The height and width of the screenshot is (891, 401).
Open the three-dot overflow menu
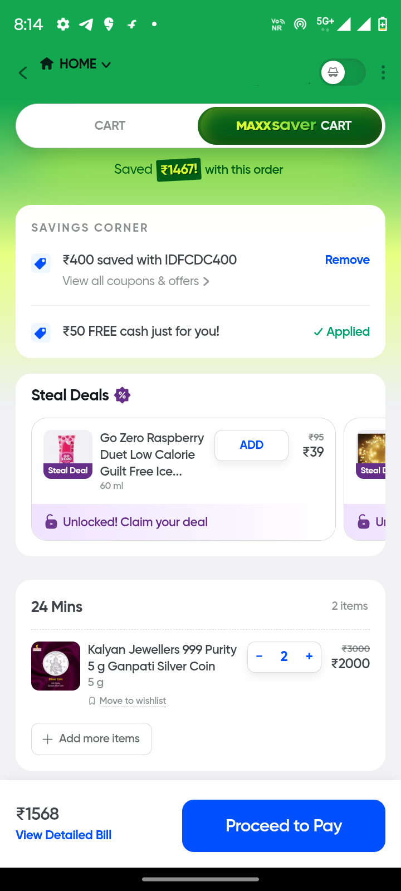coord(383,72)
